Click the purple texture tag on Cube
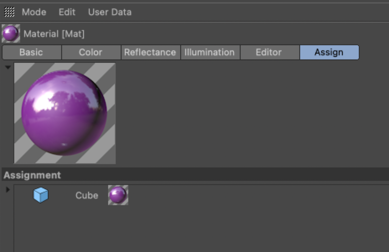Screen dimensions: 389x252 point(118,195)
